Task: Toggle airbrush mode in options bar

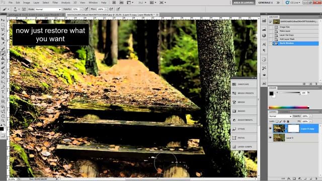Action: (x=112, y=9)
